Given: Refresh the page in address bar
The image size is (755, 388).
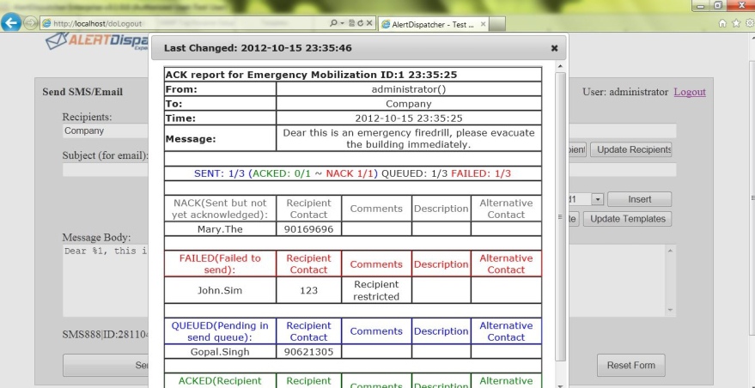Looking at the screenshot, I should click(x=360, y=23).
